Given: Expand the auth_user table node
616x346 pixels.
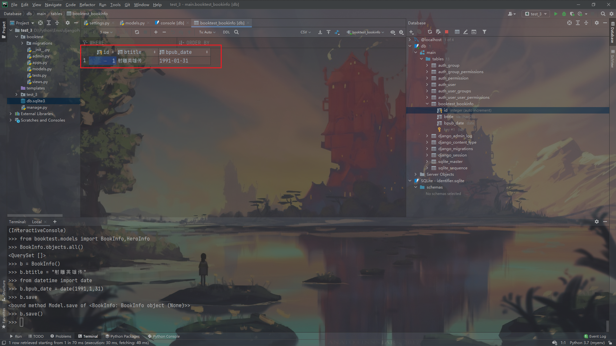Looking at the screenshot, I should pos(427,85).
